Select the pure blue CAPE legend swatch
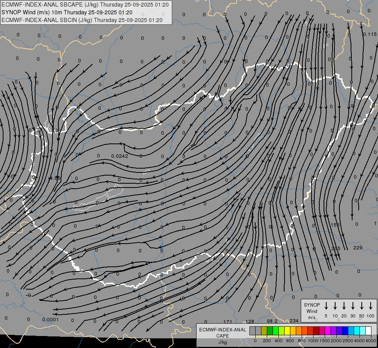378x348 pixels. (345, 331)
